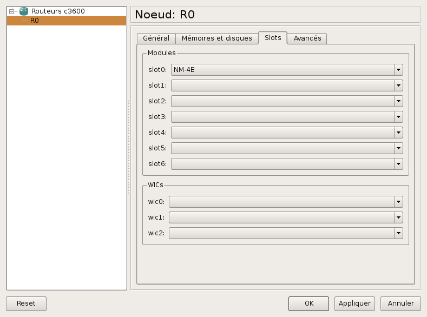Open the slot0 NM-4E dropdown

coord(287,70)
